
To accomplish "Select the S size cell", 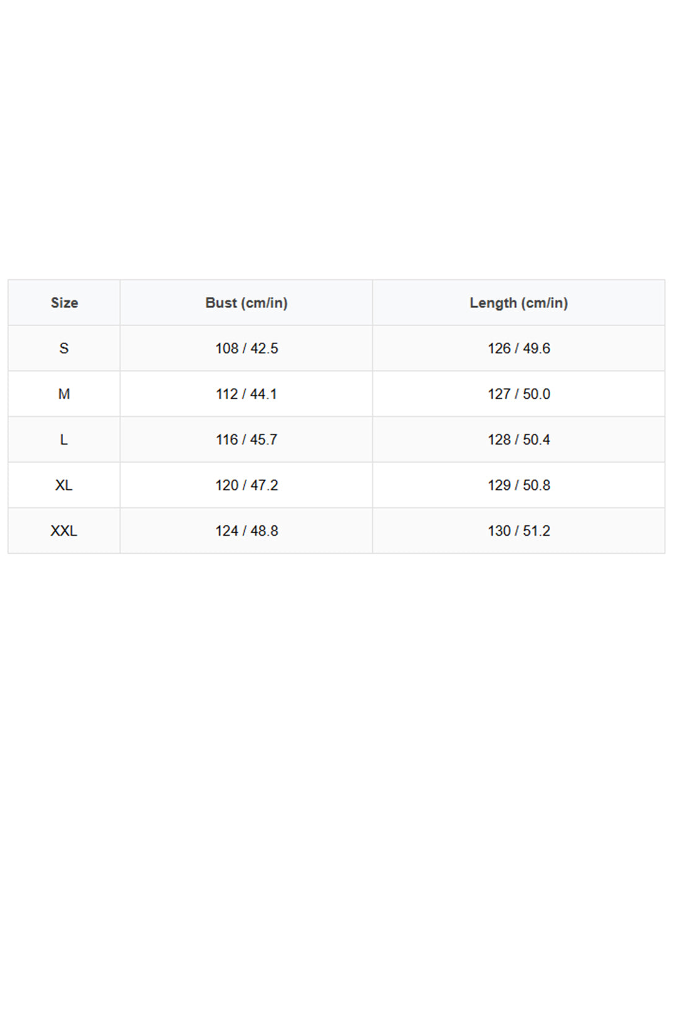I will pos(64,348).
